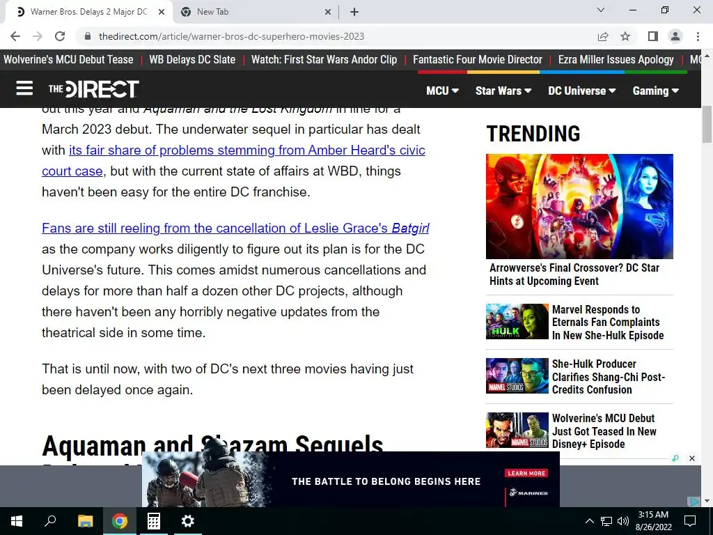Expand the Gaming dropdown menu
Screen dimensions: 713x535
(656, 91)
